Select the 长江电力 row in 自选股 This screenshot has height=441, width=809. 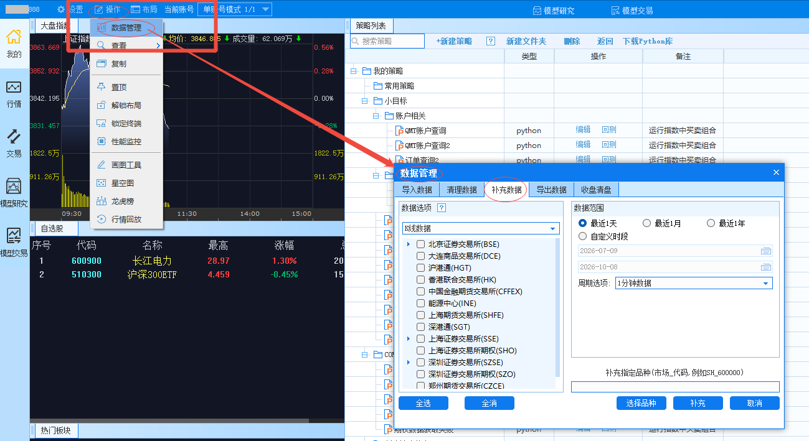pyautogui.click(x=187, y=261)
